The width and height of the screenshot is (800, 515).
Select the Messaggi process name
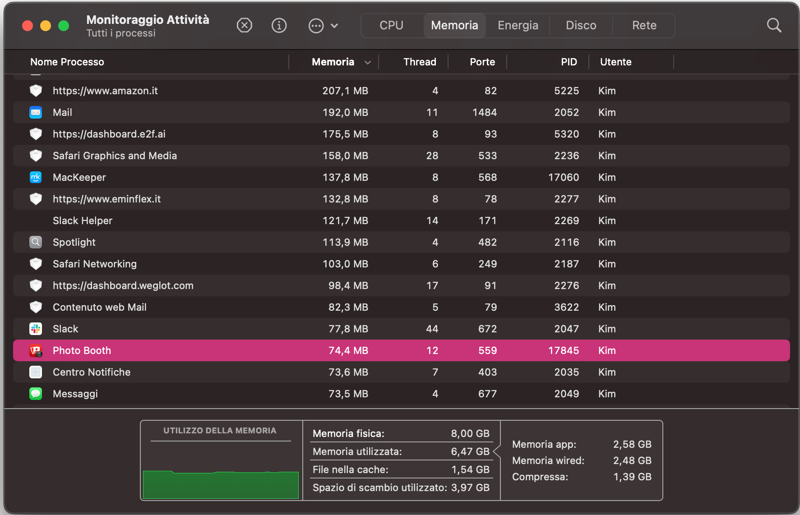[x=75, y=394]
